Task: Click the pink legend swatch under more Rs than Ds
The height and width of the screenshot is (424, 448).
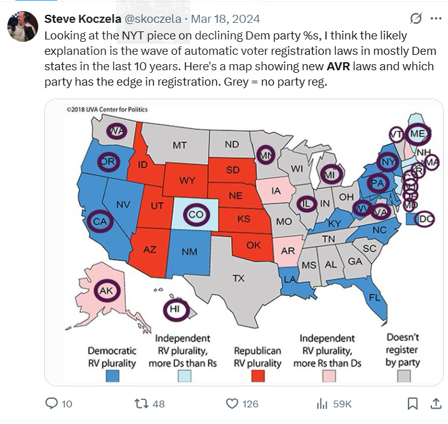Action: [329, 375]
